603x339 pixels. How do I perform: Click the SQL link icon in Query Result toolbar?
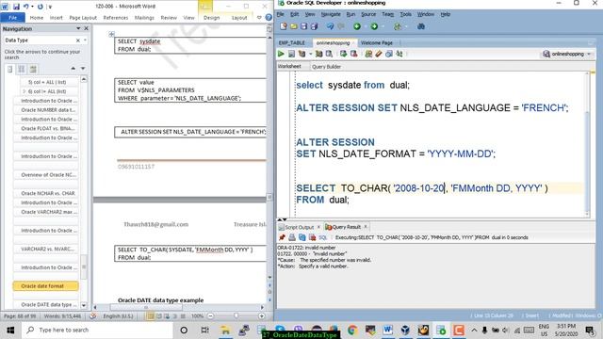(322, 237)
